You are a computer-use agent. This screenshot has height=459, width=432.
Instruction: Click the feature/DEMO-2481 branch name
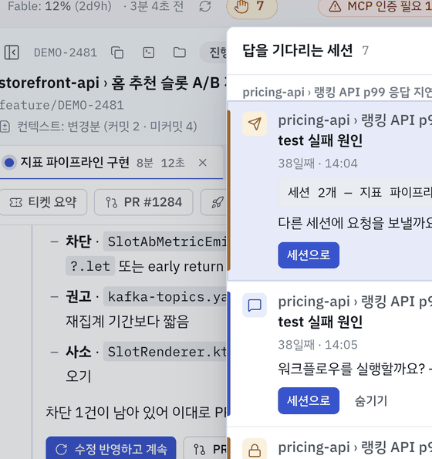pyautogui.click(x=62, y=105)
